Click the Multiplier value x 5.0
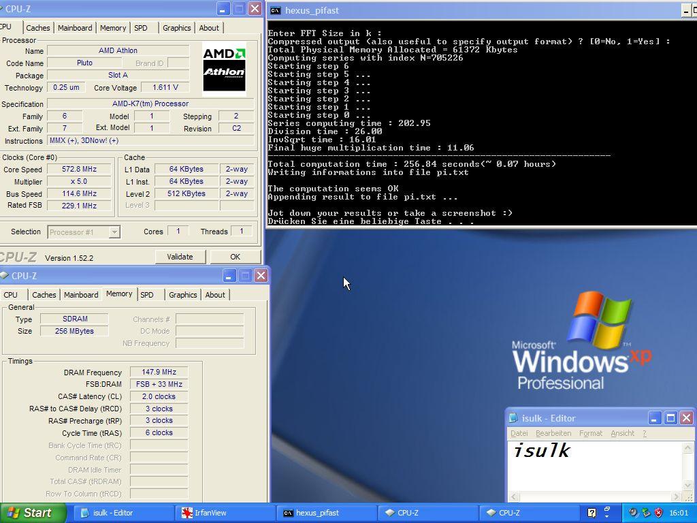This screenshot has height=523, width=697. (x=79, y=181)
